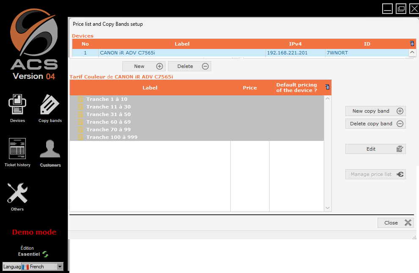This screenshot has width=419, height=273.
Task: Click the window resize grip in dialog corner
Action: point(414,237)
